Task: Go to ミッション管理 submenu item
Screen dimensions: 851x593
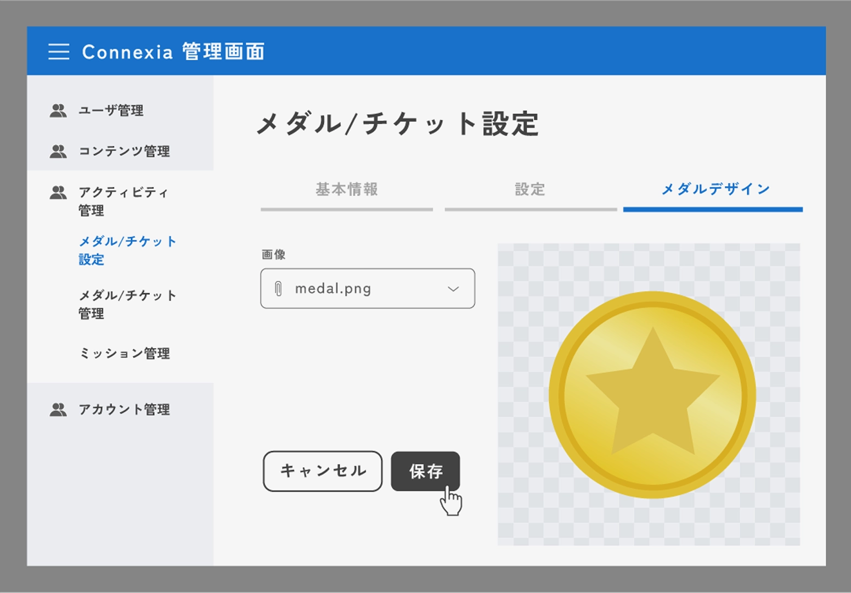Action: (125, 353)
